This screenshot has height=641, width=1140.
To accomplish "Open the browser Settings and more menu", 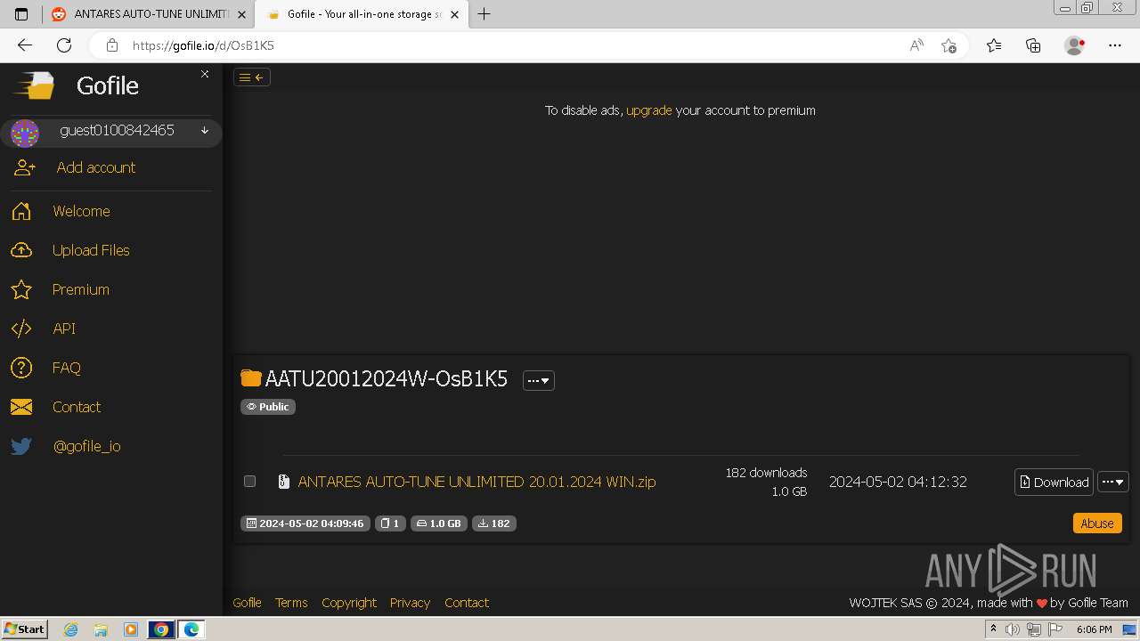I will pos(1115,45).
